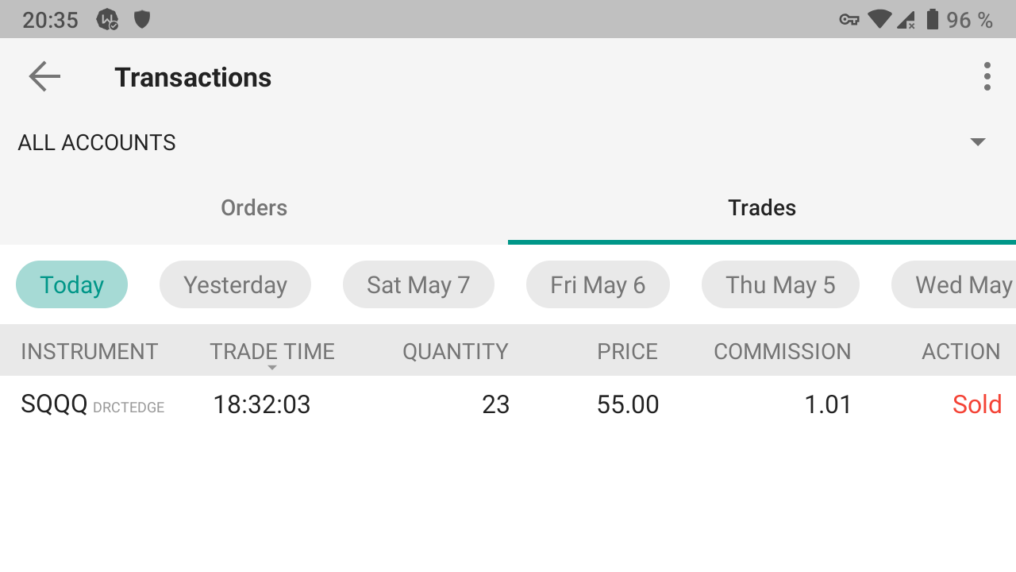Tap the back arrow icon

[x=44, y=77]
